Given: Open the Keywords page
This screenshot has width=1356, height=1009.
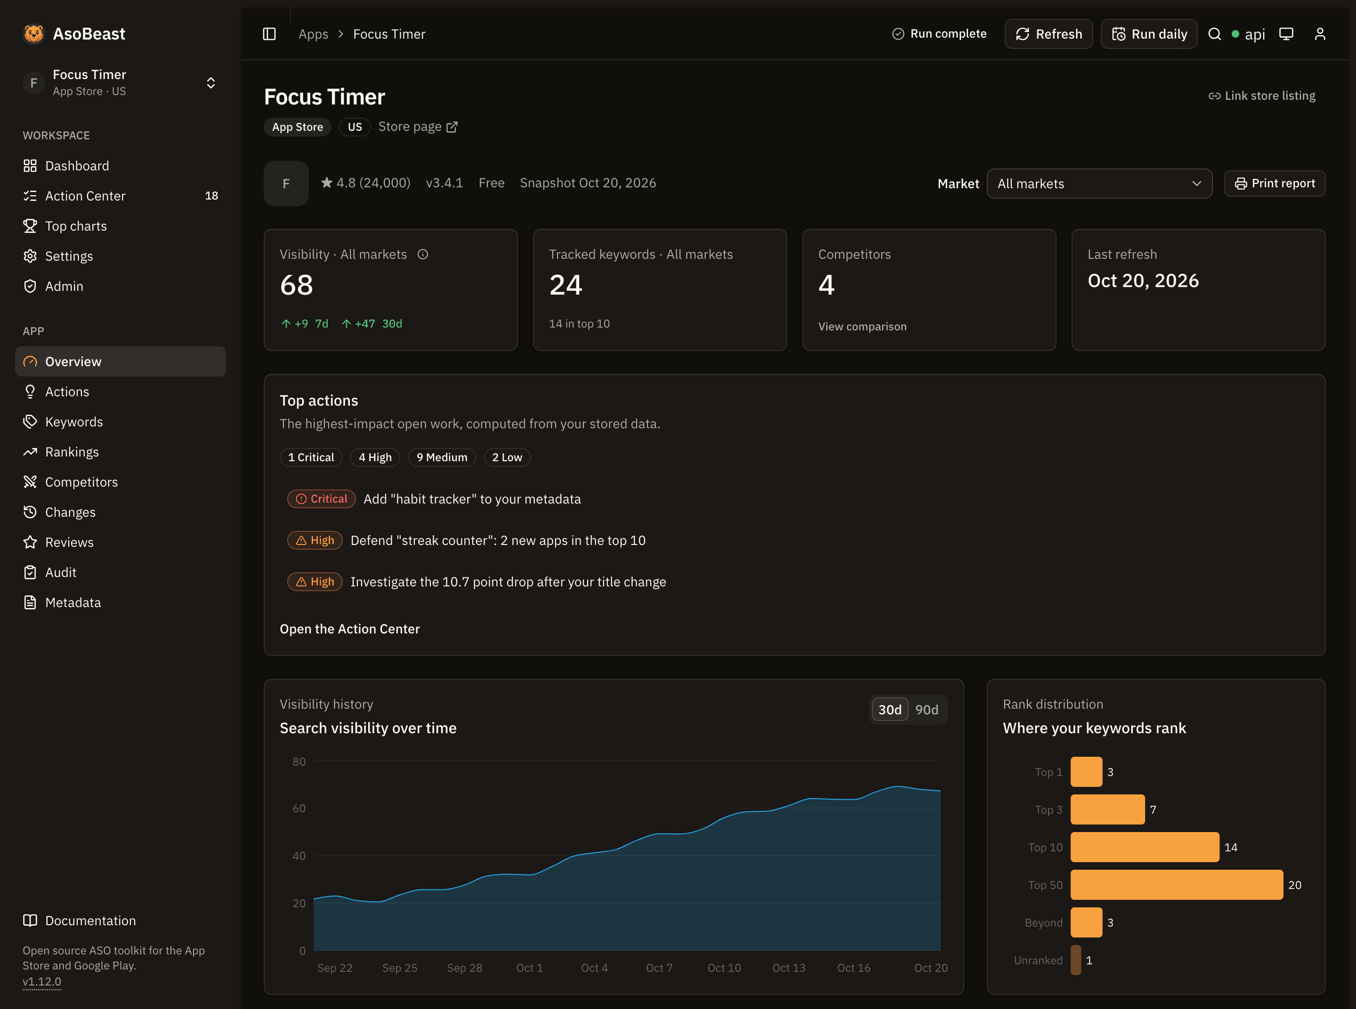Looking at the screenshot, I should coord(121,421).
